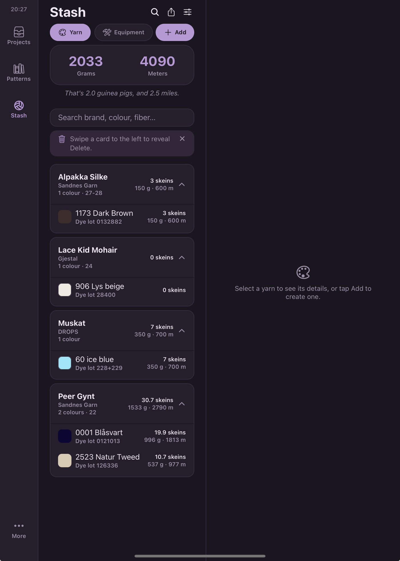Click the ice blue colour swatch

(65, 363)
